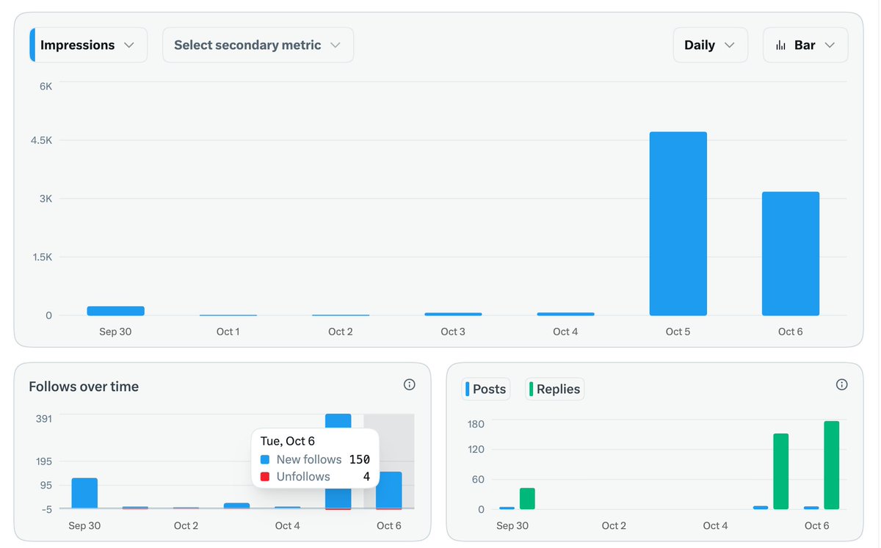Click the Sep 30 impressions bar
The image size is (881, 548).
pos(115,311)
